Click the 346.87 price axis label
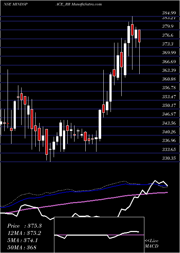 (169, 114)
